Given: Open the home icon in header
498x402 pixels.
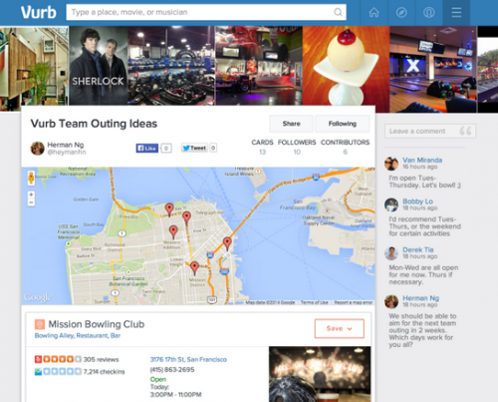Looking at the screenshot, I should [373, 13].
